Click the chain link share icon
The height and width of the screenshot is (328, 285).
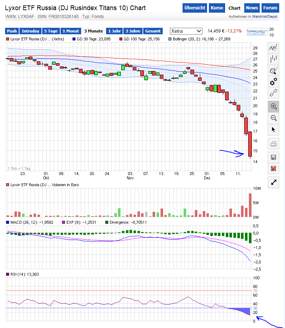coord(273,93)
